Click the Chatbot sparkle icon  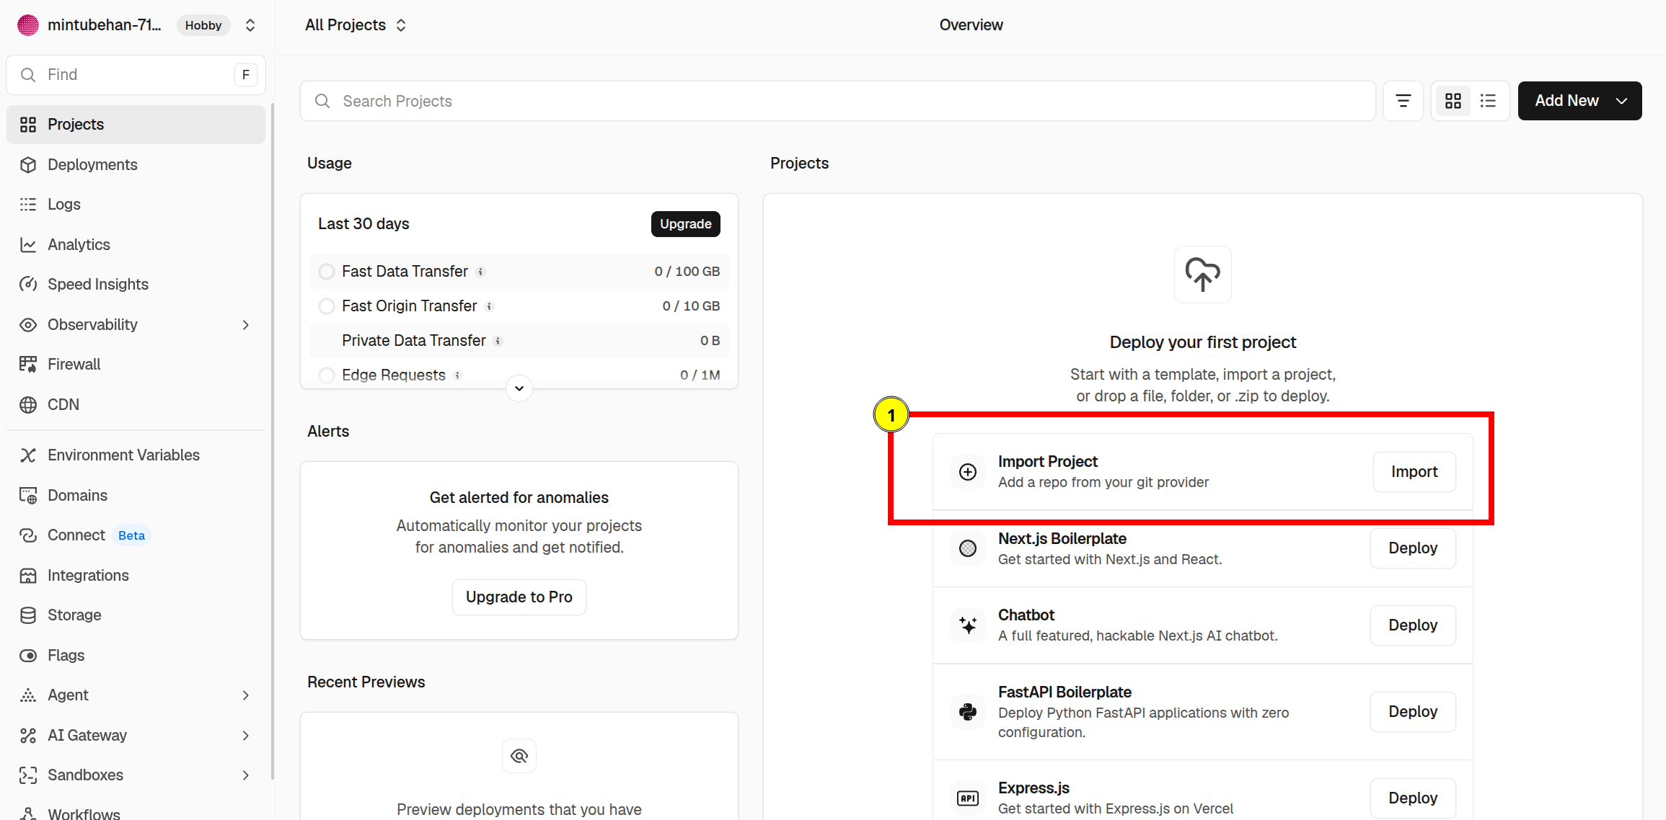pos(968,625)
